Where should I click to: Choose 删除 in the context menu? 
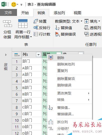click(70, 58)
